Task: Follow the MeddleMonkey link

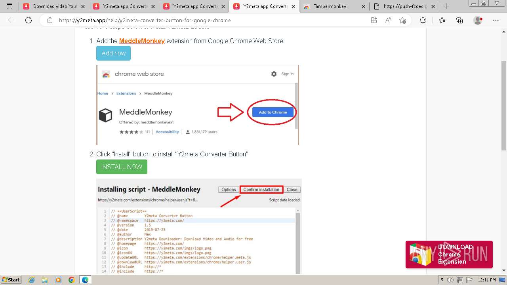Action: point(142,41)
